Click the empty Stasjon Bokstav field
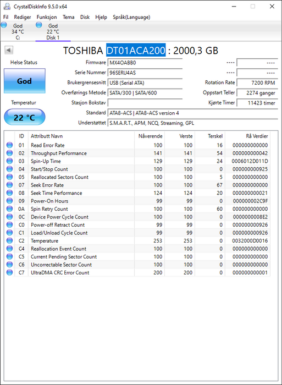Image resolution: width=282 pixels, height=385 pixels. 145,103
